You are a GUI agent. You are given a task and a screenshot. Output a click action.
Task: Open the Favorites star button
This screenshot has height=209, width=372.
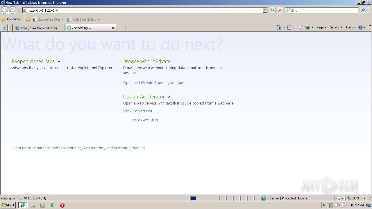[11, 19]
